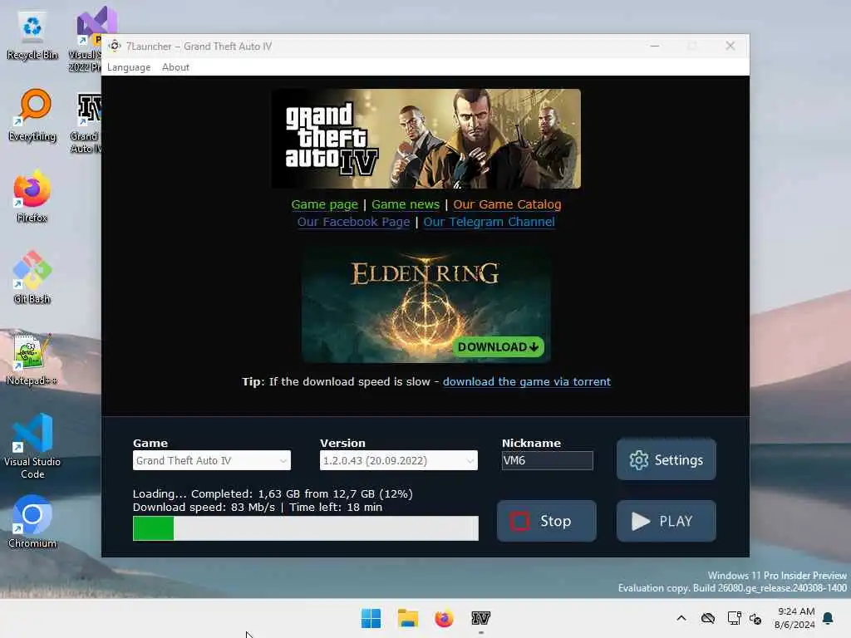The height and width of the screenshot is (638, 851).
Task: Click the Grand Theft Auto IV banner image
Action: 426,139
